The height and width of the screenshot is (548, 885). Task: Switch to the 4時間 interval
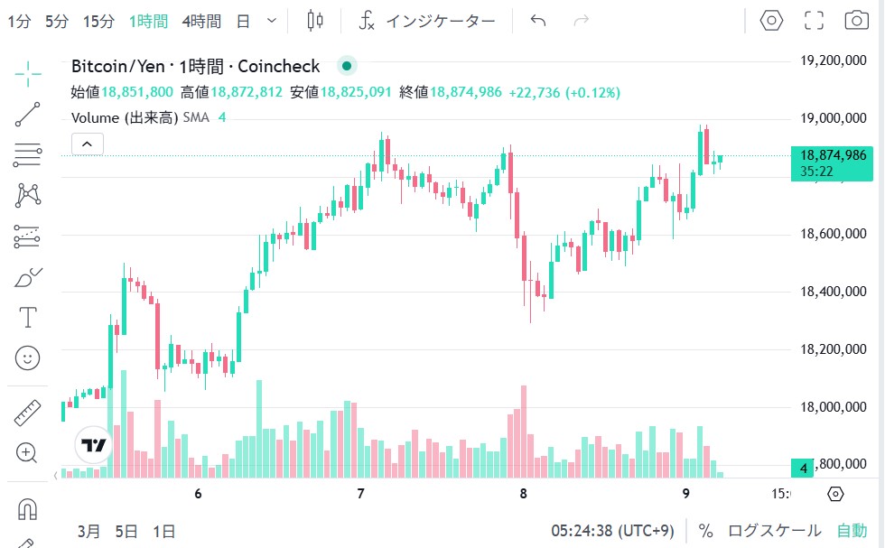tap(200, 21)
